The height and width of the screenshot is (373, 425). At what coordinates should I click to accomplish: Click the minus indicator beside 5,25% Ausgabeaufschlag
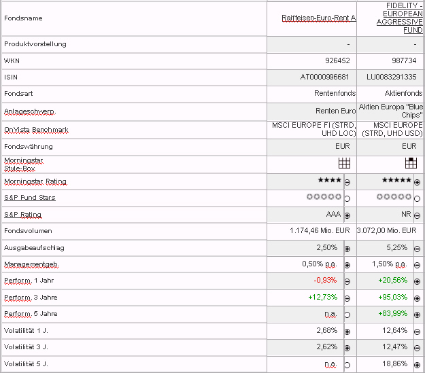point(417,249)
